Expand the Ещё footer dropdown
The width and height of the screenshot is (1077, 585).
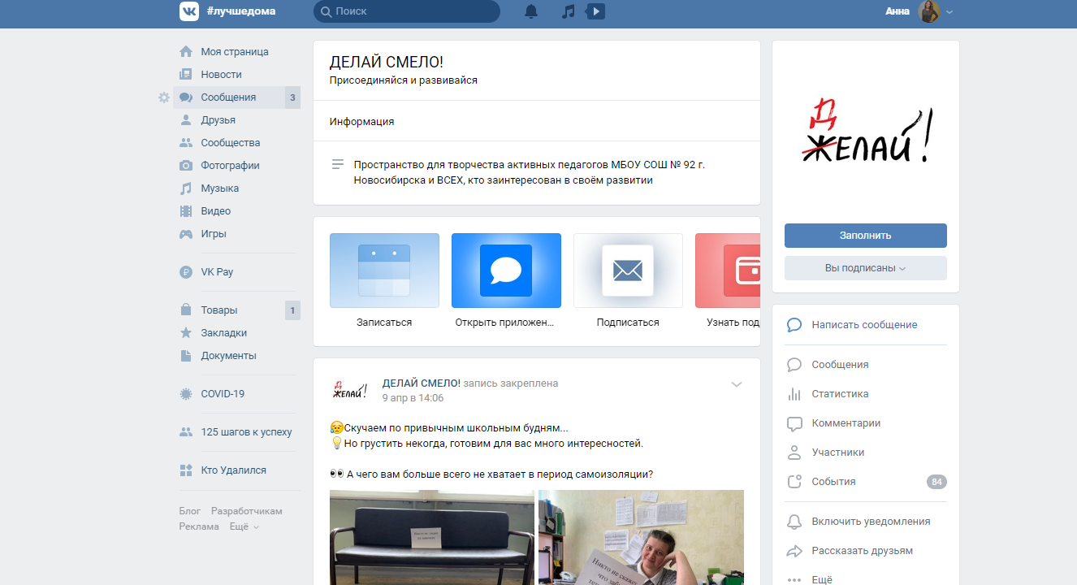pyautogui.click(x=244, y=526)
